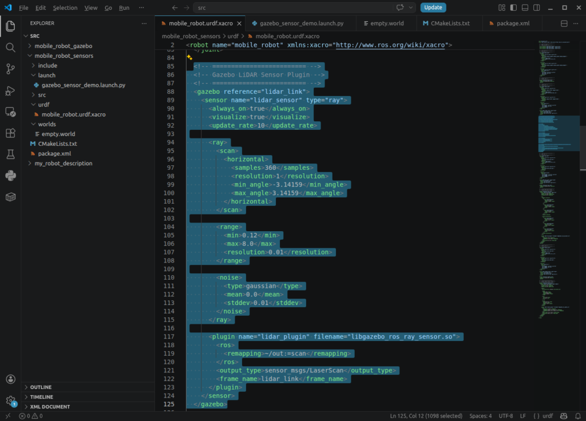Open the Go menu
586x421 pixels.
point(108,7)
